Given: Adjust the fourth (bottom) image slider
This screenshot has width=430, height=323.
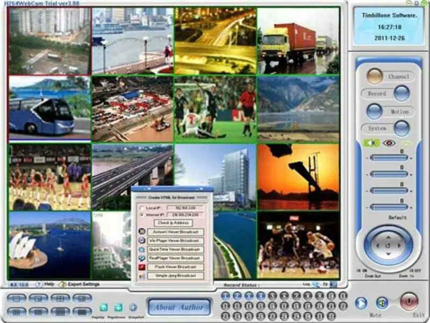Looking at the screenshot, I should tap(389, 207).
